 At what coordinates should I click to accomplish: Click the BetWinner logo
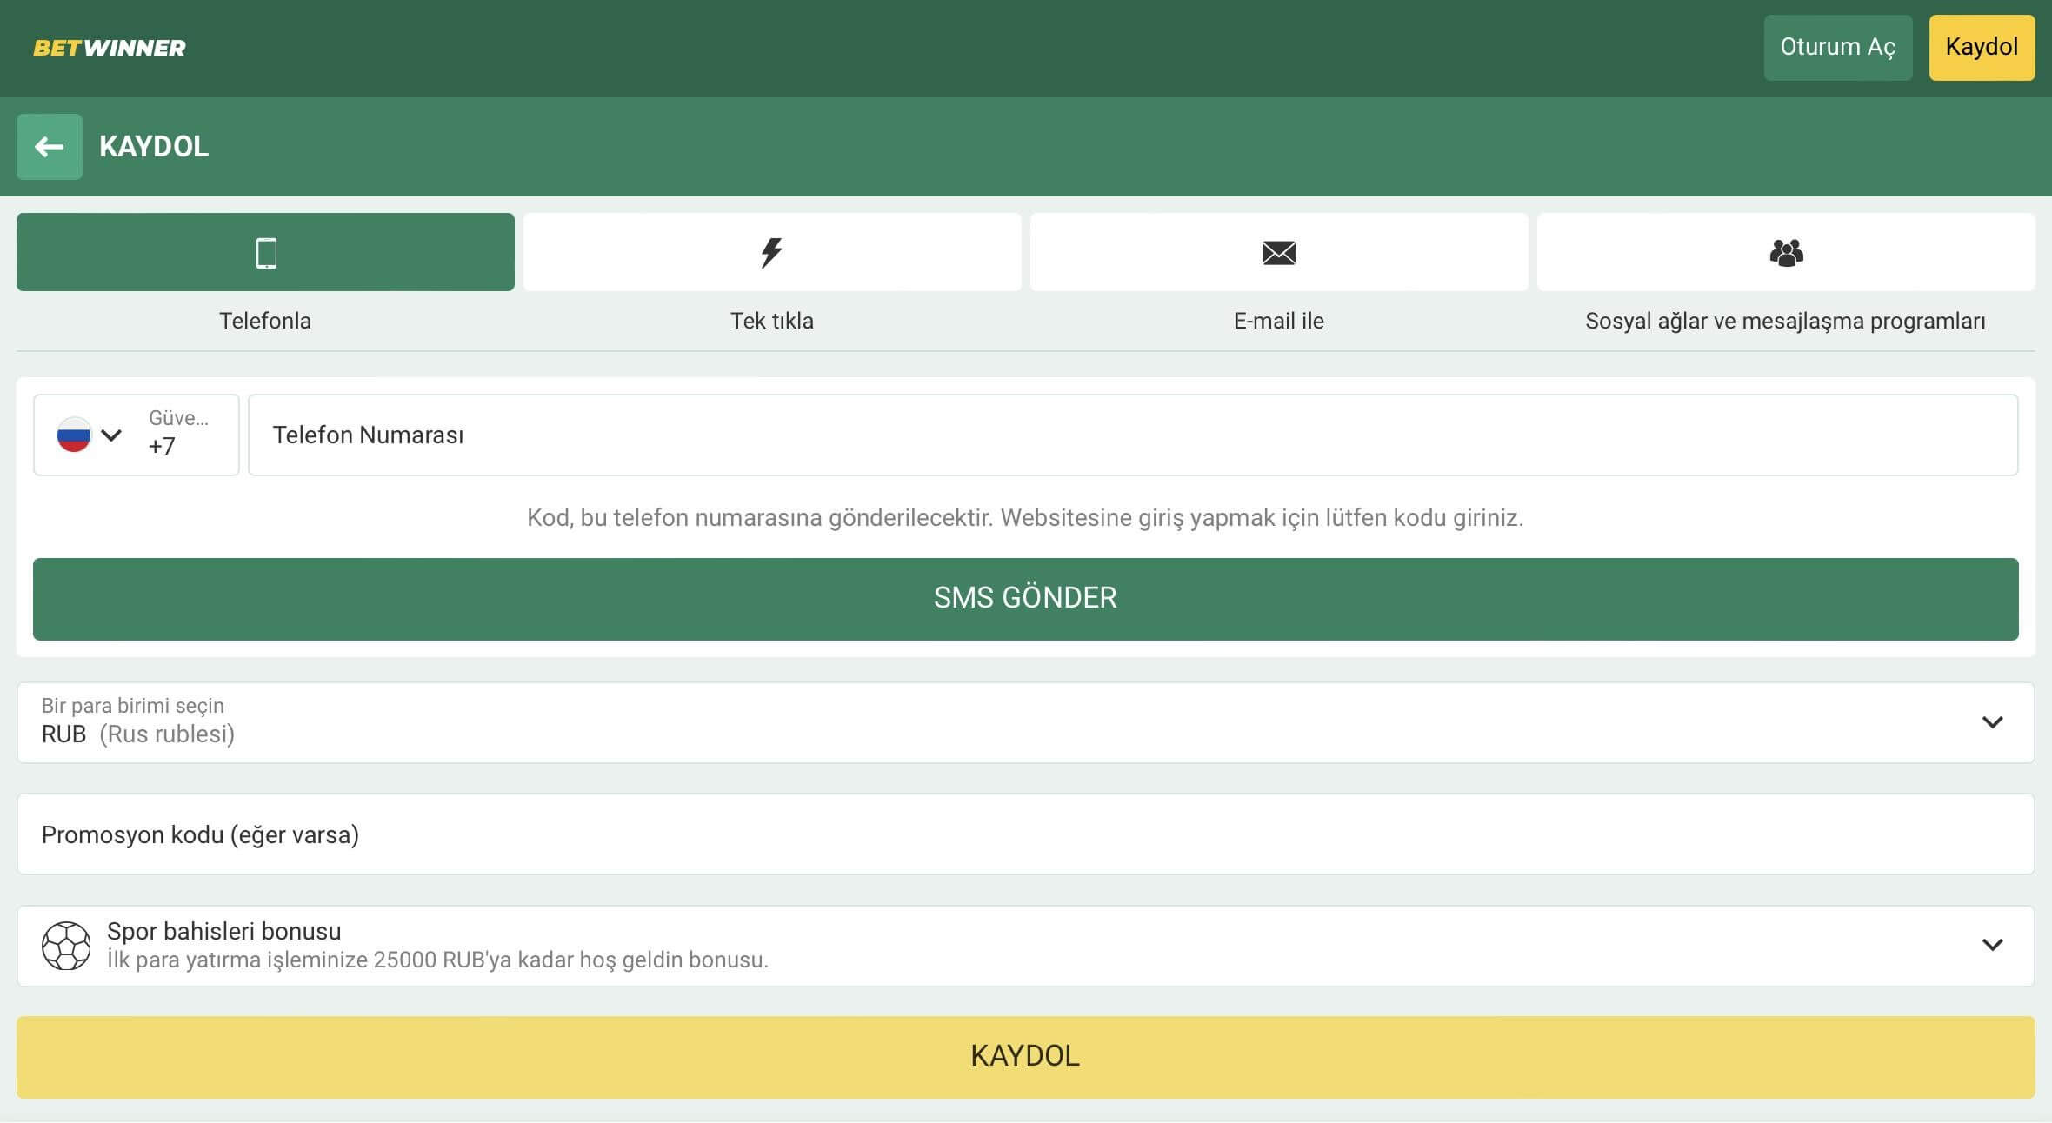[x=110, y=48]
